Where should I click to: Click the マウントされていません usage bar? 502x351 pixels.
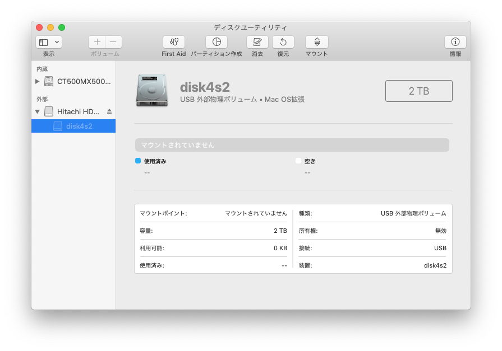pos(292,145)
